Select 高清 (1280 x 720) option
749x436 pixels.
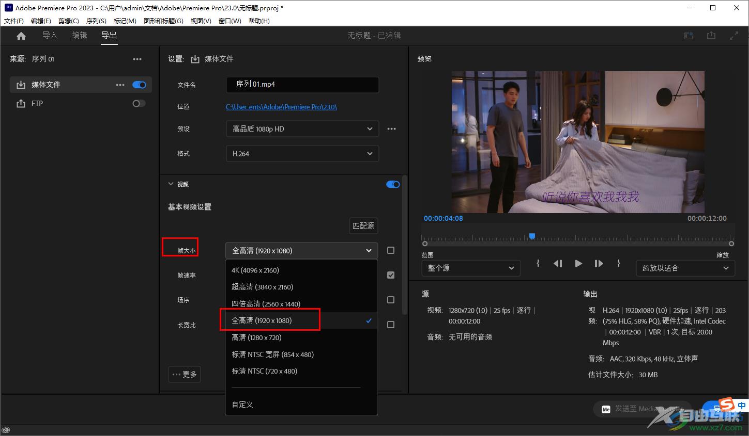(x=302, y=337)
